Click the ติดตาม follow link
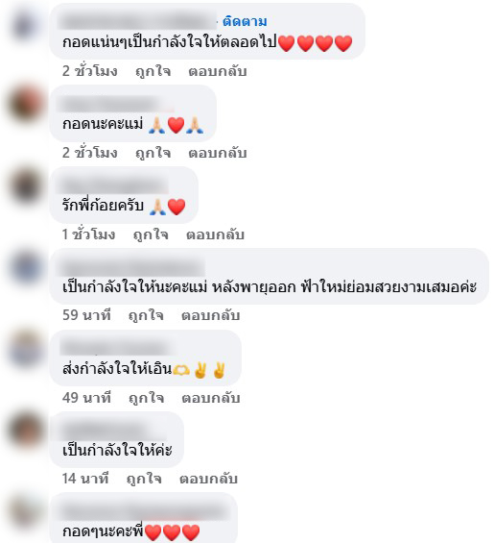Screen dimensions: 494x543 [245, 21]
